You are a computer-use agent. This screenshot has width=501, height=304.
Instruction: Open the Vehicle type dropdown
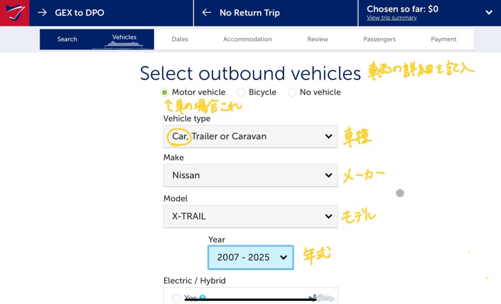(x=250, y=136)
